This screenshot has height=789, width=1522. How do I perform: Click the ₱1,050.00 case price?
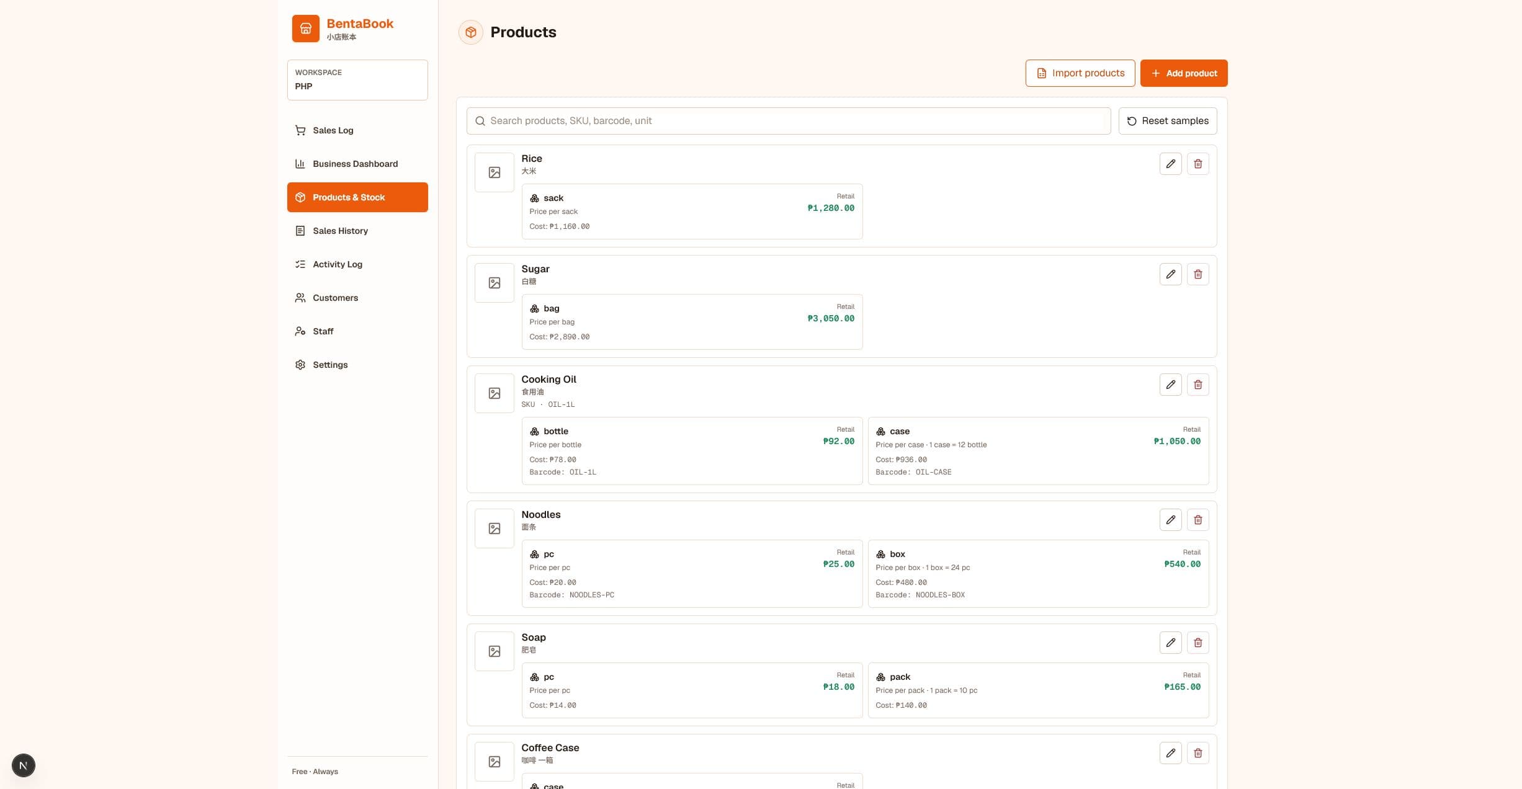(1177, 442)
